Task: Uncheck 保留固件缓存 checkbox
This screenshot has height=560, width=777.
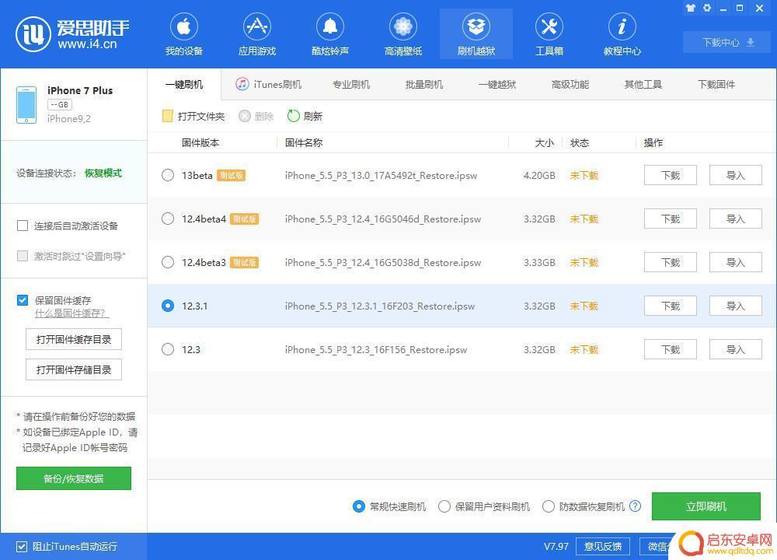Action: (23, 300)
